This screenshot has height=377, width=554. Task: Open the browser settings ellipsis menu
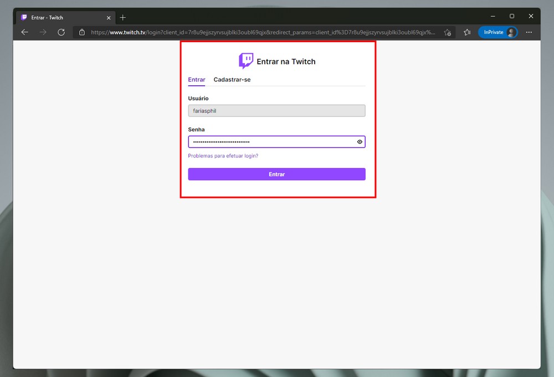(x=529, y=32)
